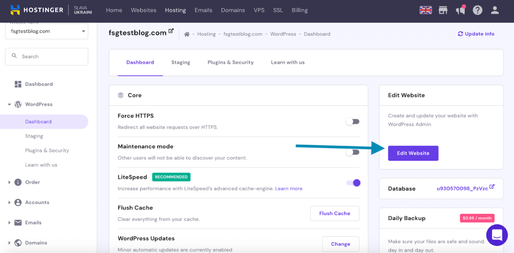Open database u930570098_PzVzc link

[462, 189]
